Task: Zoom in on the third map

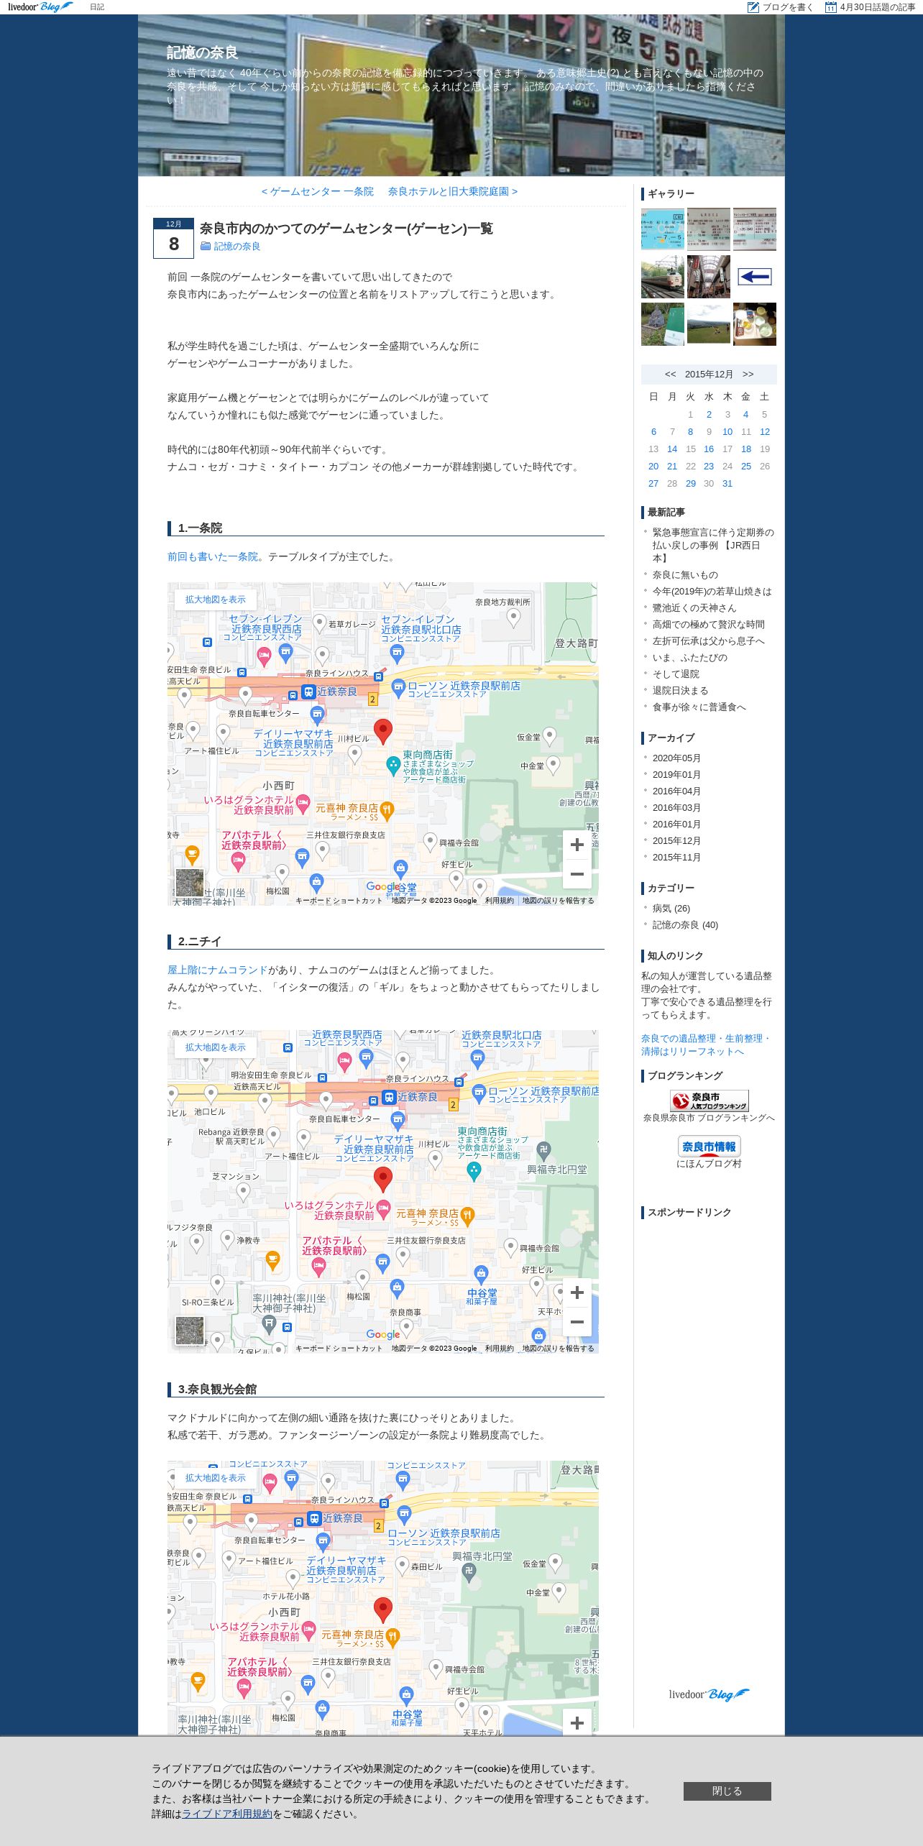Action: coord(577,1723)
